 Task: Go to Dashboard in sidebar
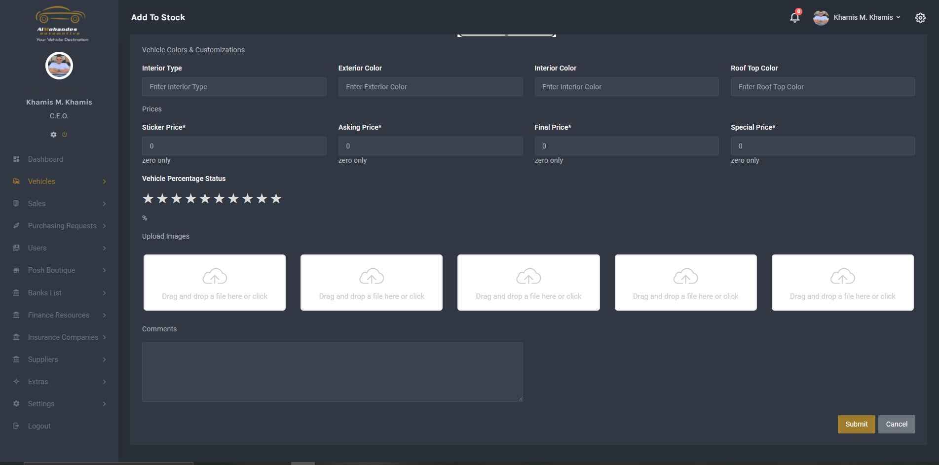point(45,159)
